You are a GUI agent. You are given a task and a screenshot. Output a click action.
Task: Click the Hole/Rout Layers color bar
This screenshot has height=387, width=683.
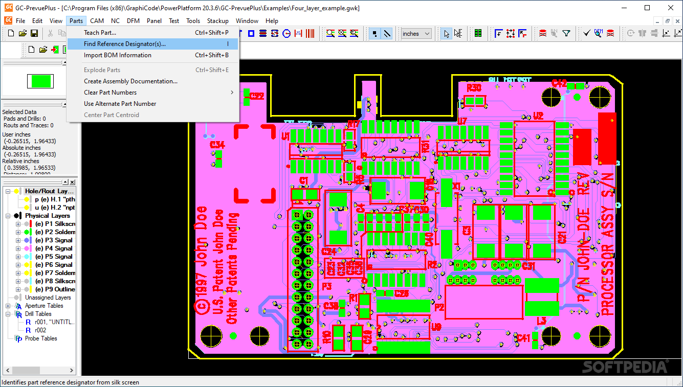20,191
